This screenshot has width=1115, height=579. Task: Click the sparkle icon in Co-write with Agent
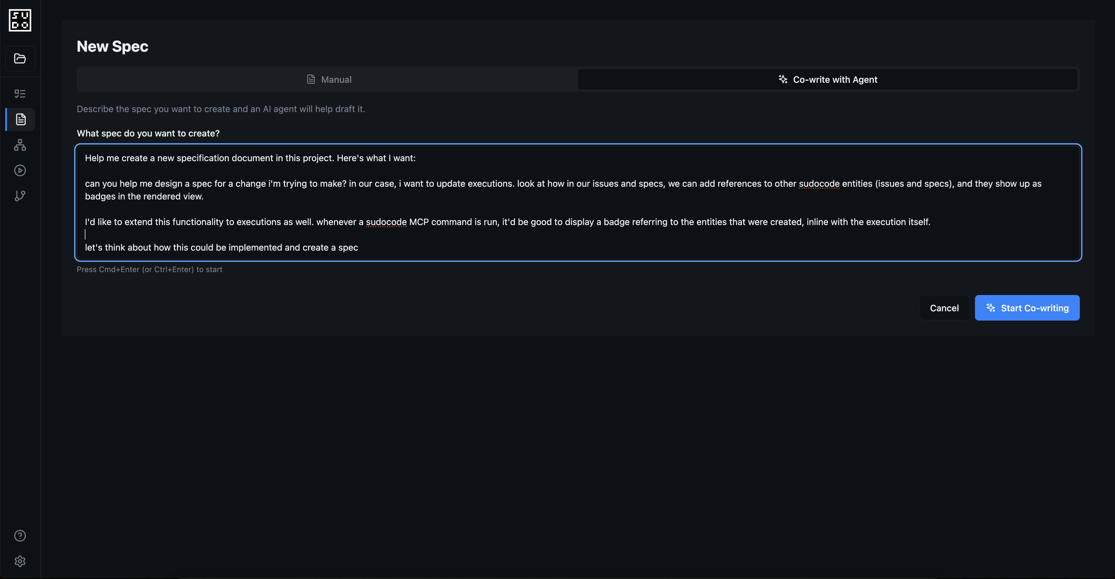tap(782, 79)
